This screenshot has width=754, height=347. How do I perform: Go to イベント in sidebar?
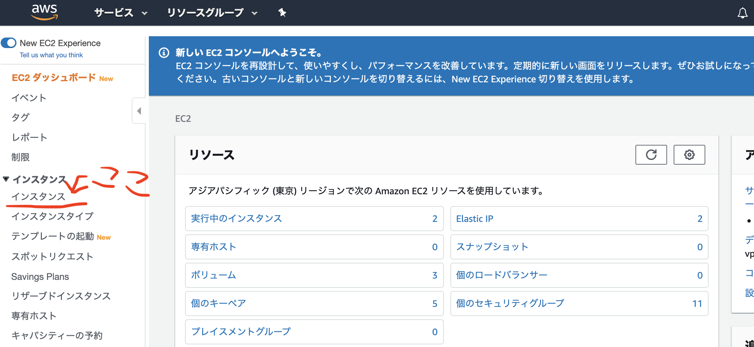pos(29,98)
